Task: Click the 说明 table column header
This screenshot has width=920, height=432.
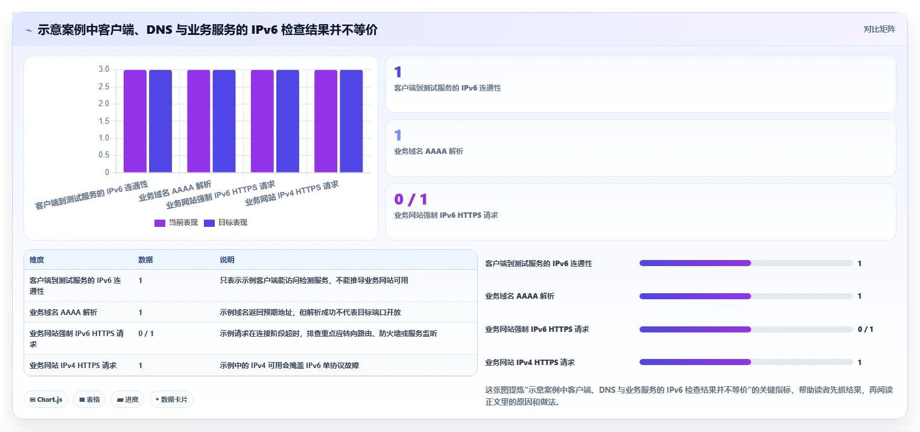Action: point(227,260)
